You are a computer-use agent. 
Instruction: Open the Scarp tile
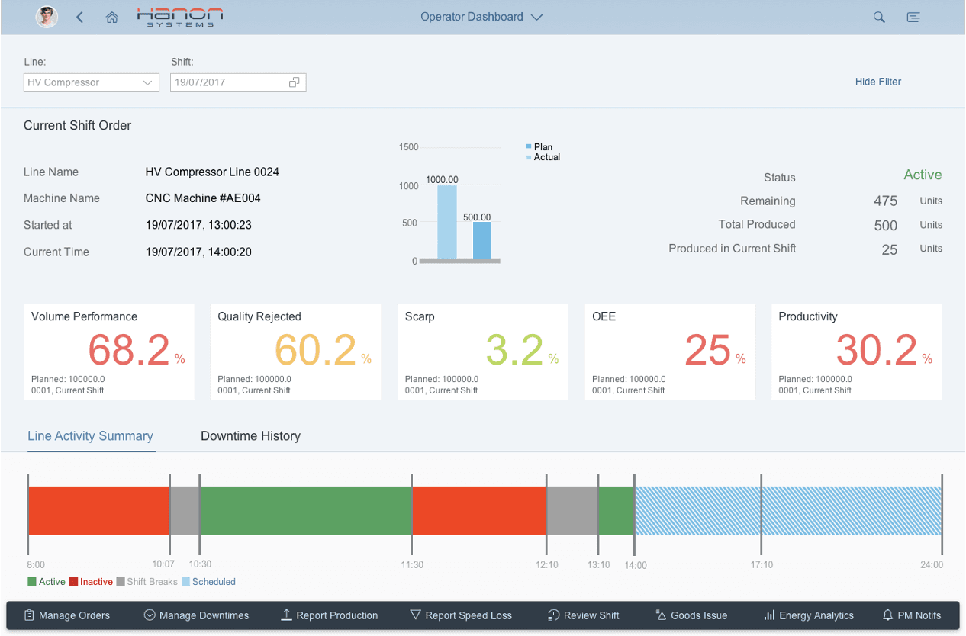pyautogui.click(x=483, y=352)
